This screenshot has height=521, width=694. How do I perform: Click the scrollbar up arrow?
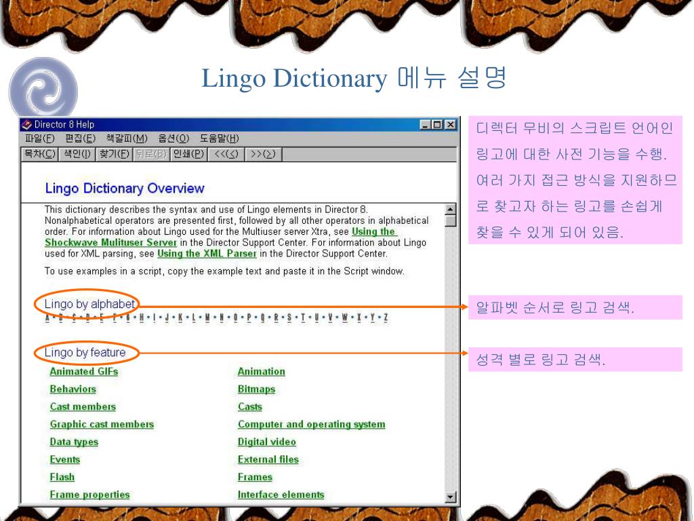[450, 209]
